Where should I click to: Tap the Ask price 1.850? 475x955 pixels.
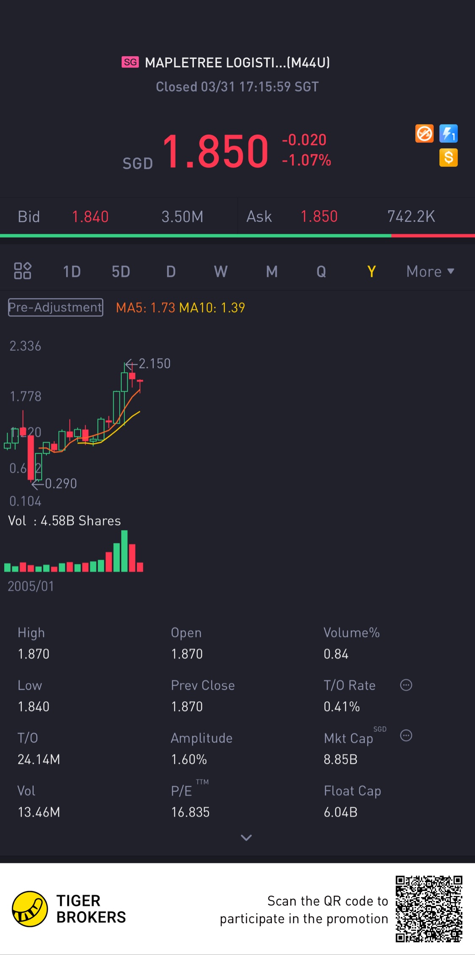pos(319,217)
